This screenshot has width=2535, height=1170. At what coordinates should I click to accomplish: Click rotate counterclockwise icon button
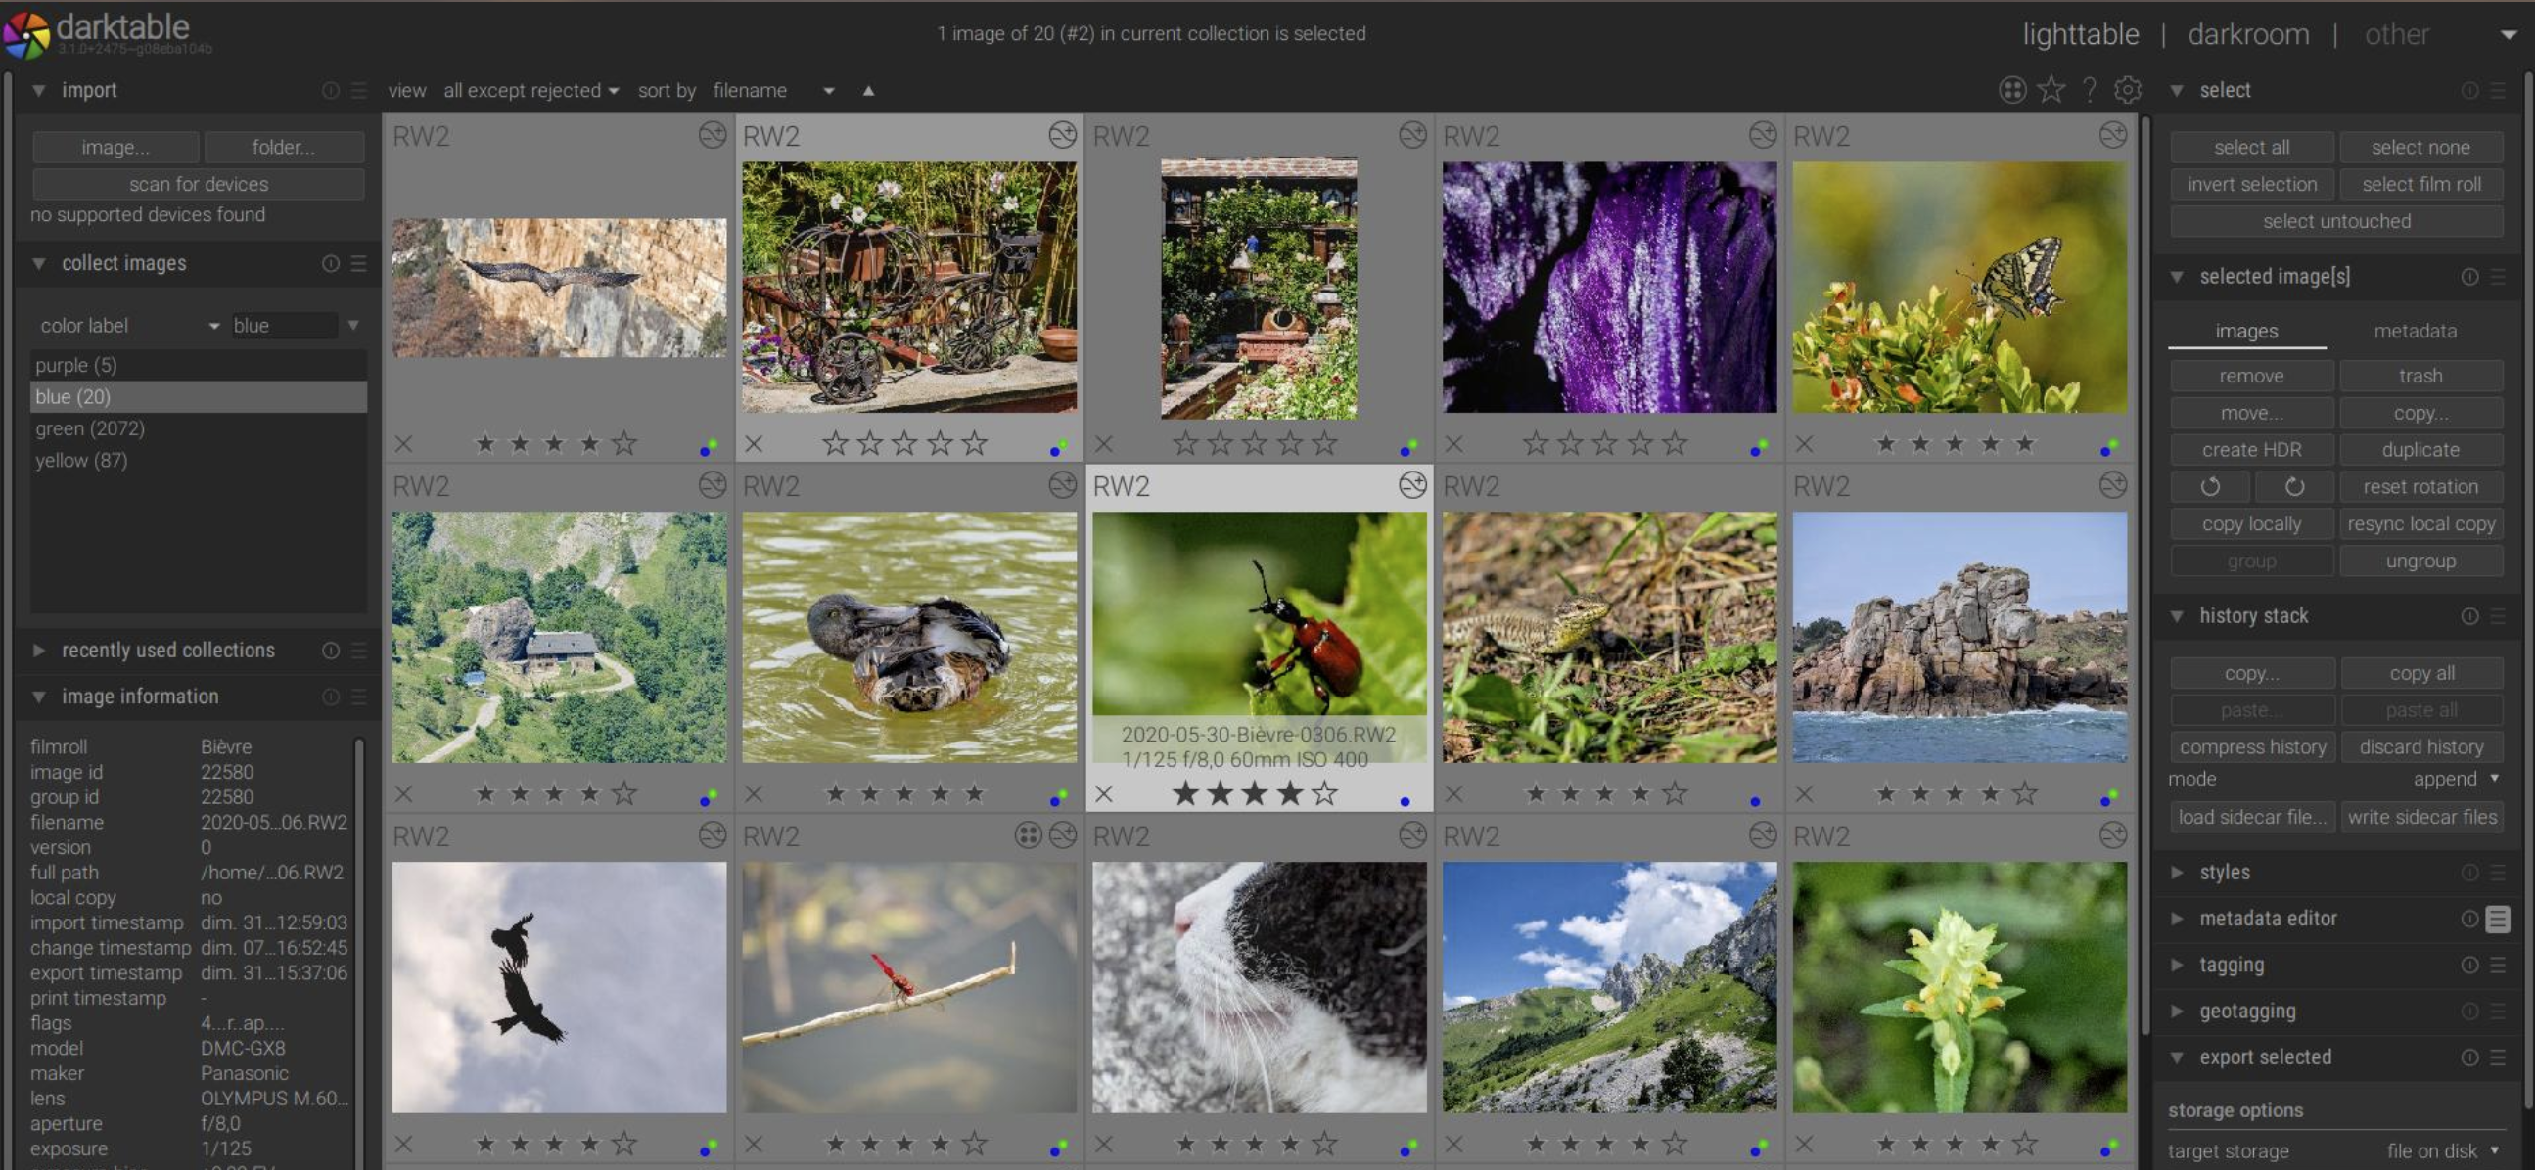[x=2210, y=486]
